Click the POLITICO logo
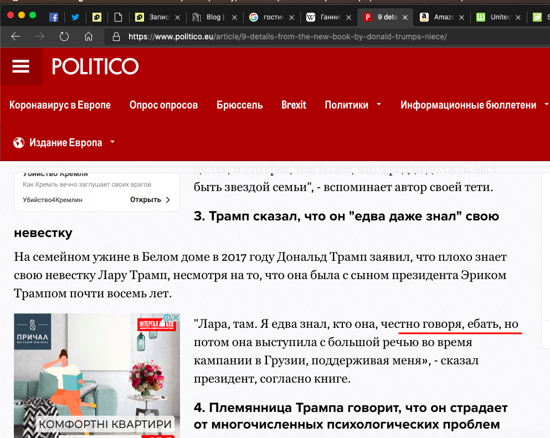The height and width of the screenshot is (438, 550). 95,66
